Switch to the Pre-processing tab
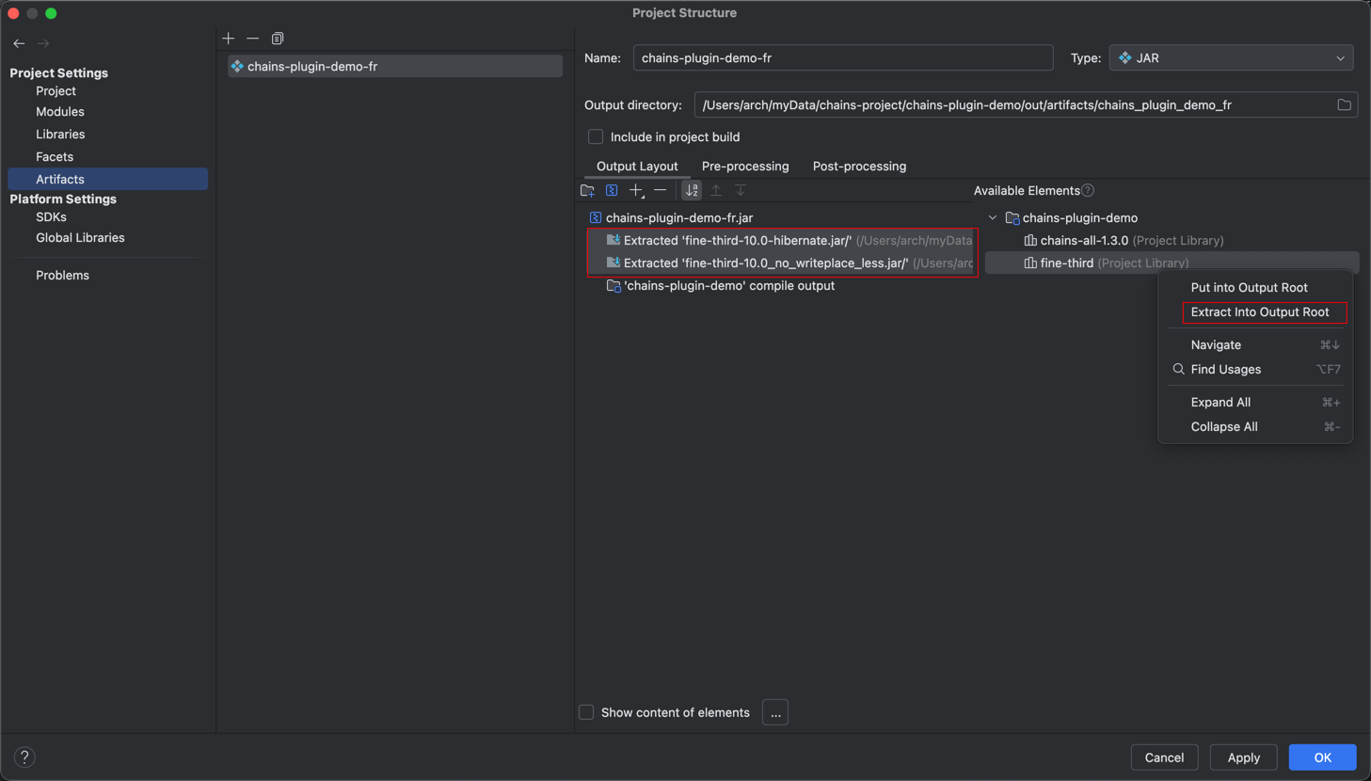 [744, 167]
